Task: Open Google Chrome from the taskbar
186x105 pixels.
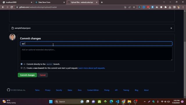Action: tap(123, 101)
